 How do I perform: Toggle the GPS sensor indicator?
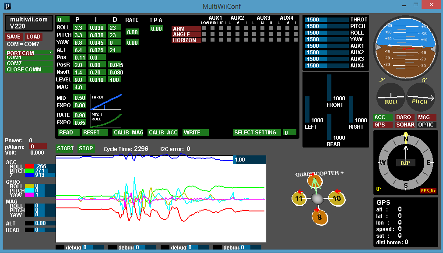383,125
